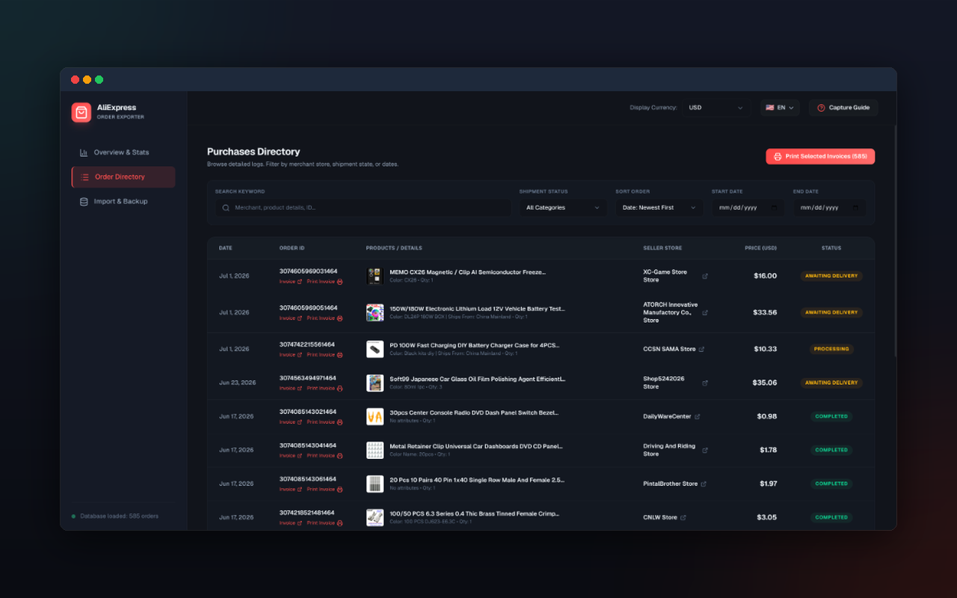Open PintalBrother Store external link icon
957x598 pixels.
pyautogui.click(x=704, y=484)
